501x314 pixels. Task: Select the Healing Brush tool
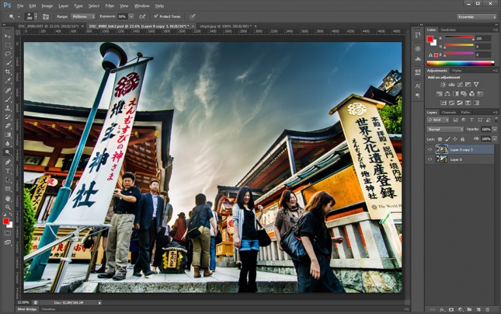click(x=8, y=90)
